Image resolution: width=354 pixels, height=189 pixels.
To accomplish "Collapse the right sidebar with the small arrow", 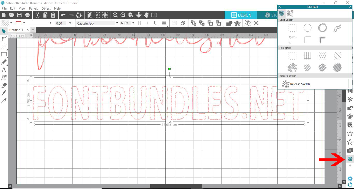I will [350, 165].
